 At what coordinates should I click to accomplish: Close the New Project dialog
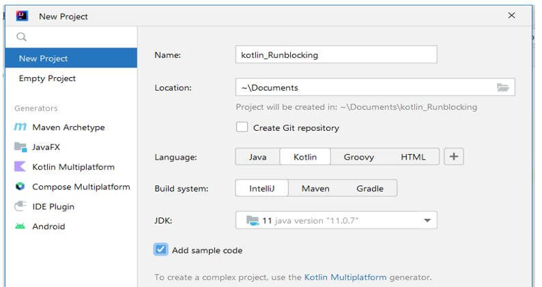pyautogui.click(x=511, y=16)
